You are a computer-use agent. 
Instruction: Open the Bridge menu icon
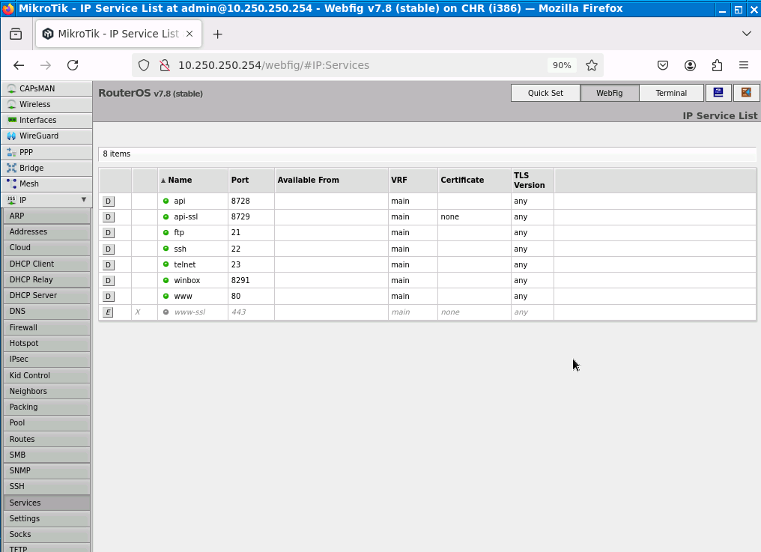tap(12, 168)
